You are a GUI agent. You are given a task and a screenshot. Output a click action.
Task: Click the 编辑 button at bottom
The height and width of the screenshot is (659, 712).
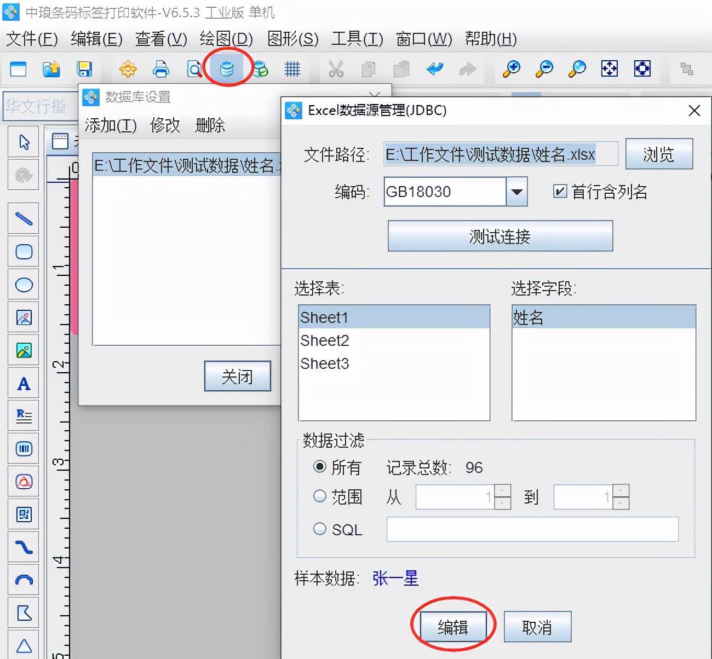(453, 627)
